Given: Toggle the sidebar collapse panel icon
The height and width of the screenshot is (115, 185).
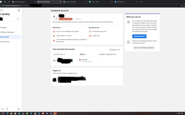Looking at the screenshot, I should [x=19, y=109].
